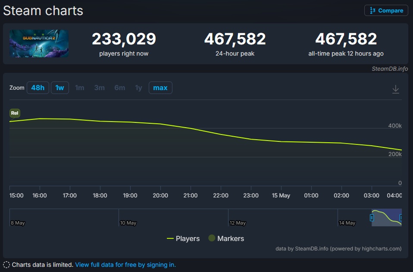Click the 20:00 axis label
The width and height of the screenshot is (413, 272).
point(160,195)
